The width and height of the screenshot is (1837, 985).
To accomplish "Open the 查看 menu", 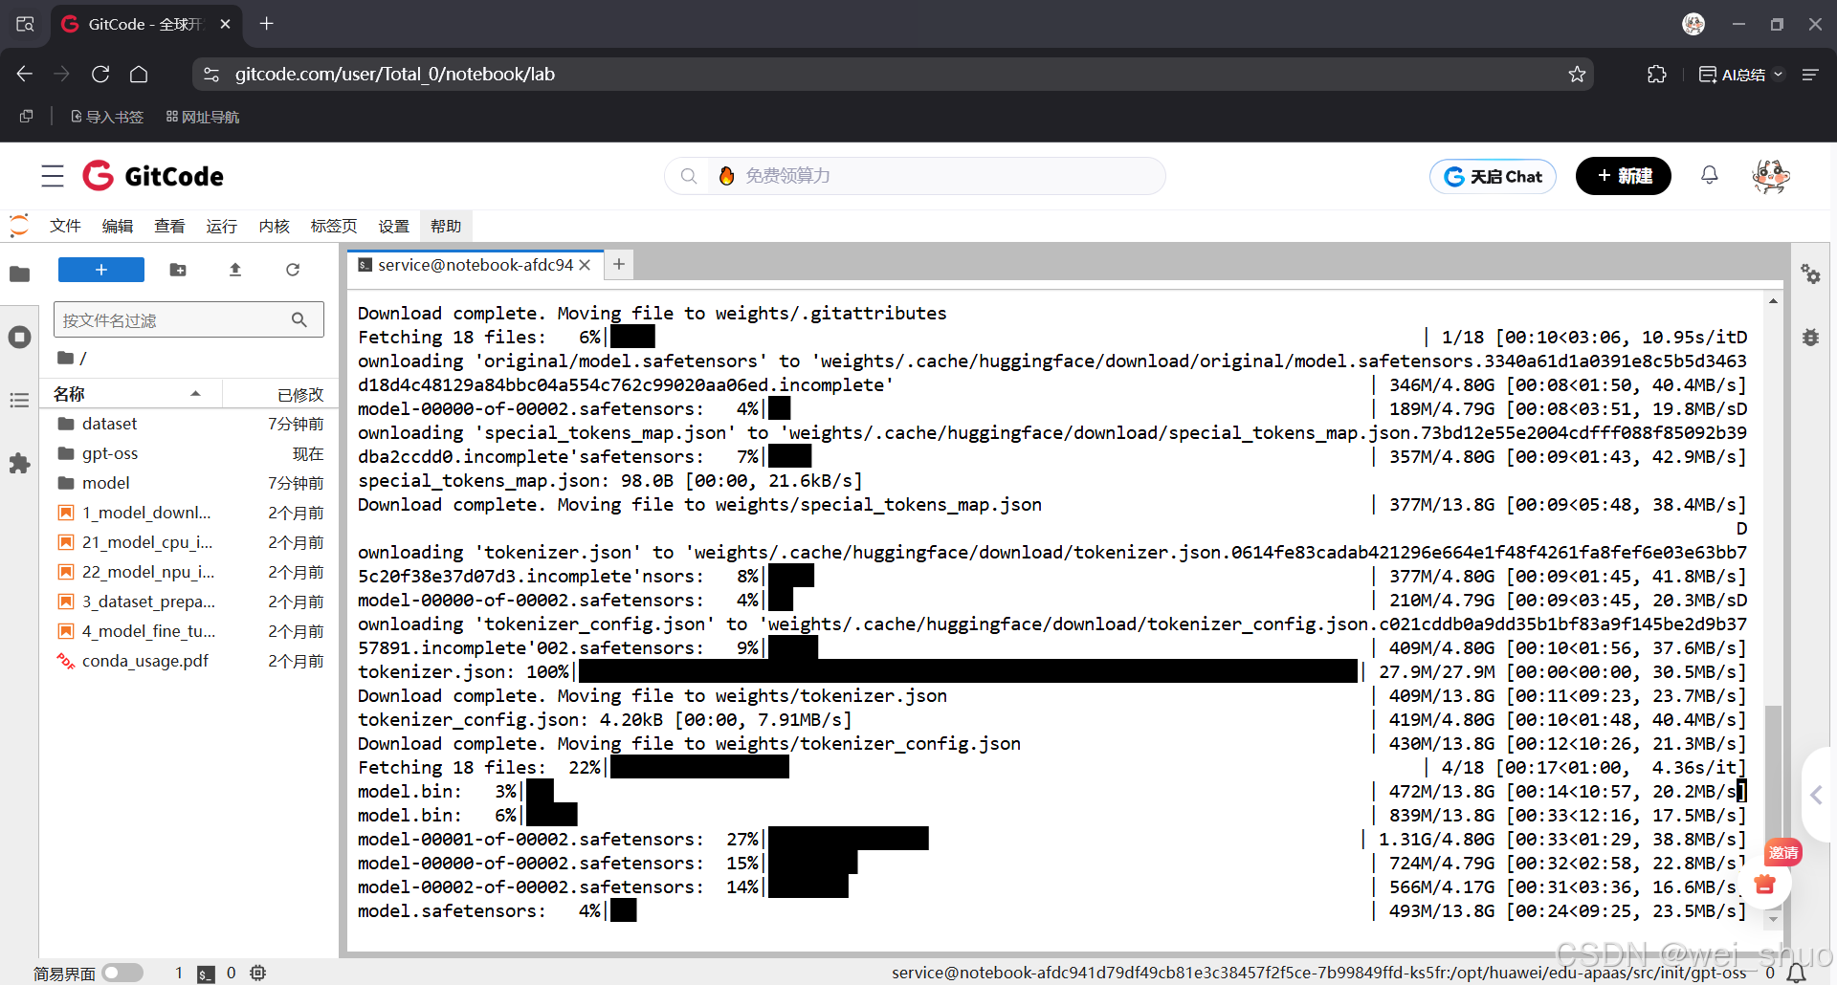I will 169,226.
